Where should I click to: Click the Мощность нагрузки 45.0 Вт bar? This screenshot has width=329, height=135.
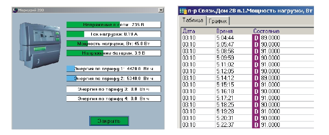tap(114, 44)
